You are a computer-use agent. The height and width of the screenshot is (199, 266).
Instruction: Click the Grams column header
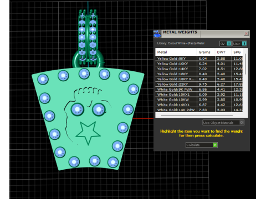click(206, 52)
